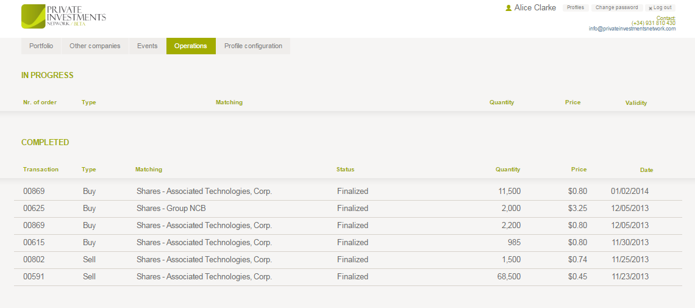Viewport: 695px width, 308px height.
Task: Switch to the Other companies tab
Action: [x=94, y=46]
